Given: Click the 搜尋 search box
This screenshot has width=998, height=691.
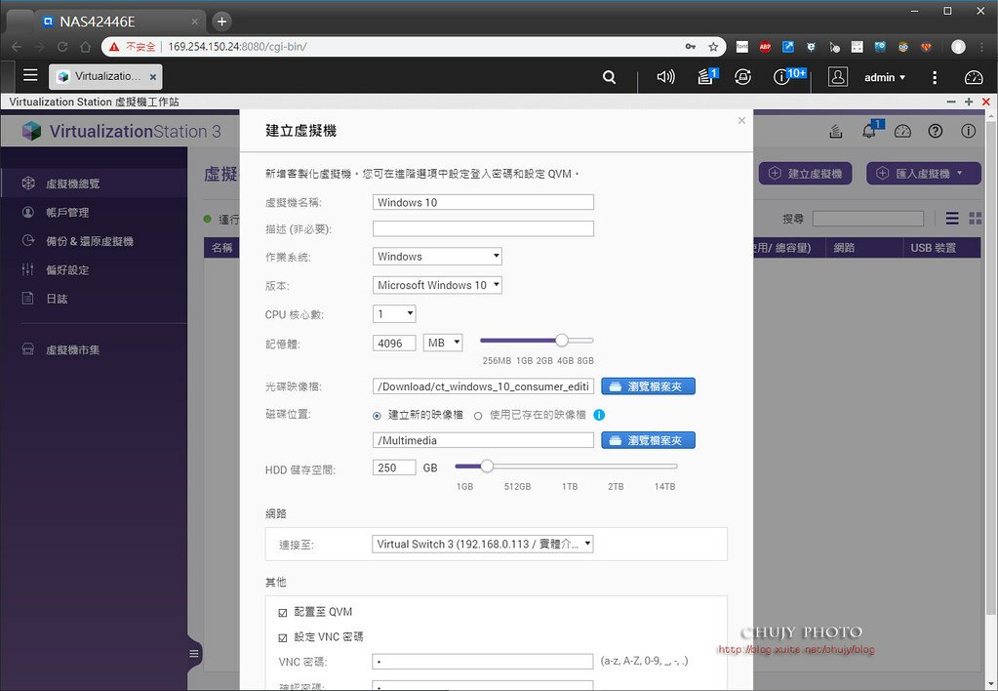Looking at the screenshot, I should (868, 219).
